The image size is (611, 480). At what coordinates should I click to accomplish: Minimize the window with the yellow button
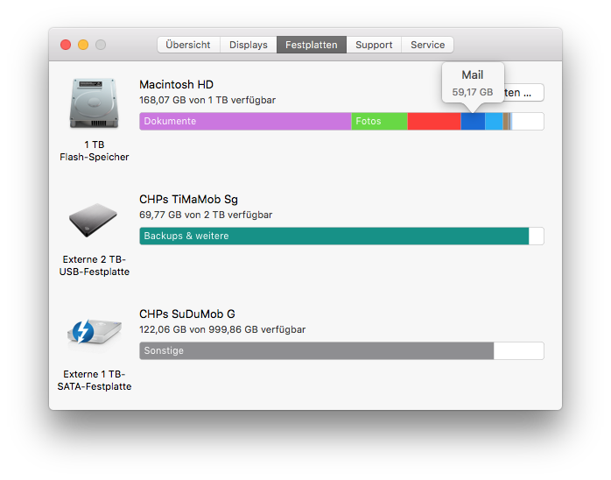click(83, 45)
